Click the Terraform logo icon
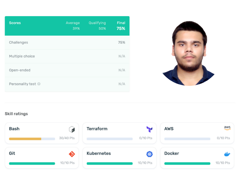 [149, 129]
